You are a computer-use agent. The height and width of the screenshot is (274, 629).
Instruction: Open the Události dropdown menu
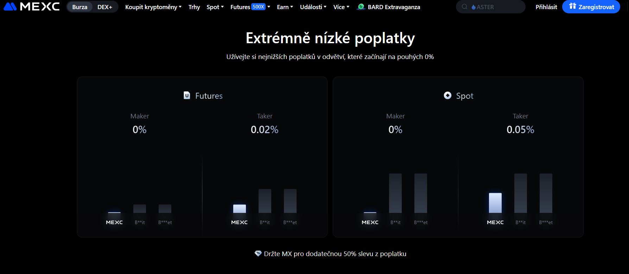point(313,7)
